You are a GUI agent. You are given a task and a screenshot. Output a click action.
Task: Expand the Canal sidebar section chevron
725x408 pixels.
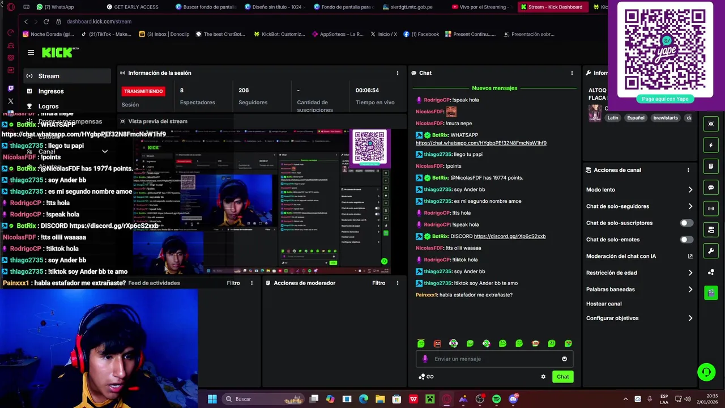click(x=105, y=151)
